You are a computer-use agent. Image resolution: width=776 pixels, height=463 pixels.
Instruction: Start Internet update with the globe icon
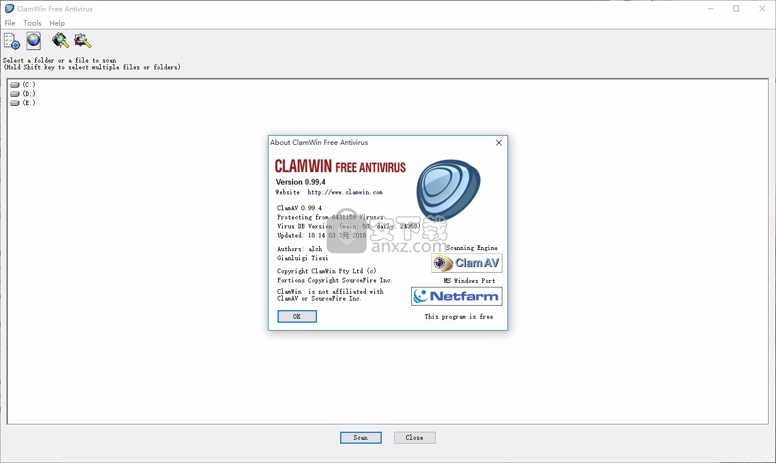click(34, 41)
